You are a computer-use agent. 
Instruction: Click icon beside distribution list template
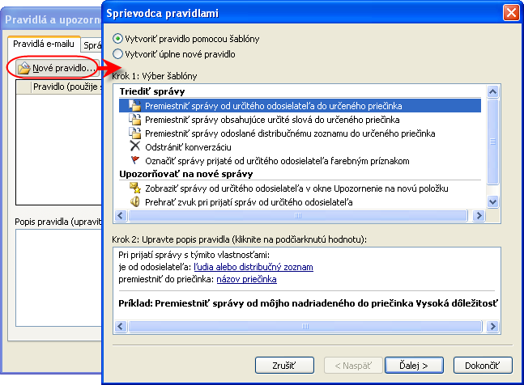[134, 133]
